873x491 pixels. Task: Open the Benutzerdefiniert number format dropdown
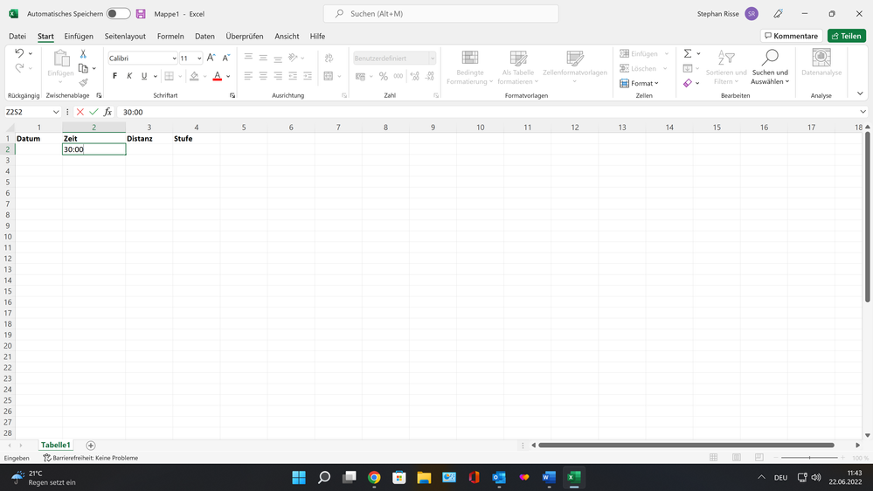coord(432,59)
